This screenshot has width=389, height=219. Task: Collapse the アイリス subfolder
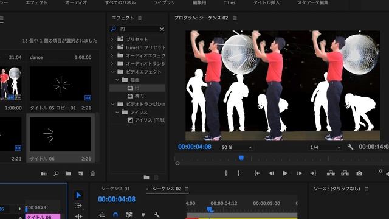(x=117, y=113)
